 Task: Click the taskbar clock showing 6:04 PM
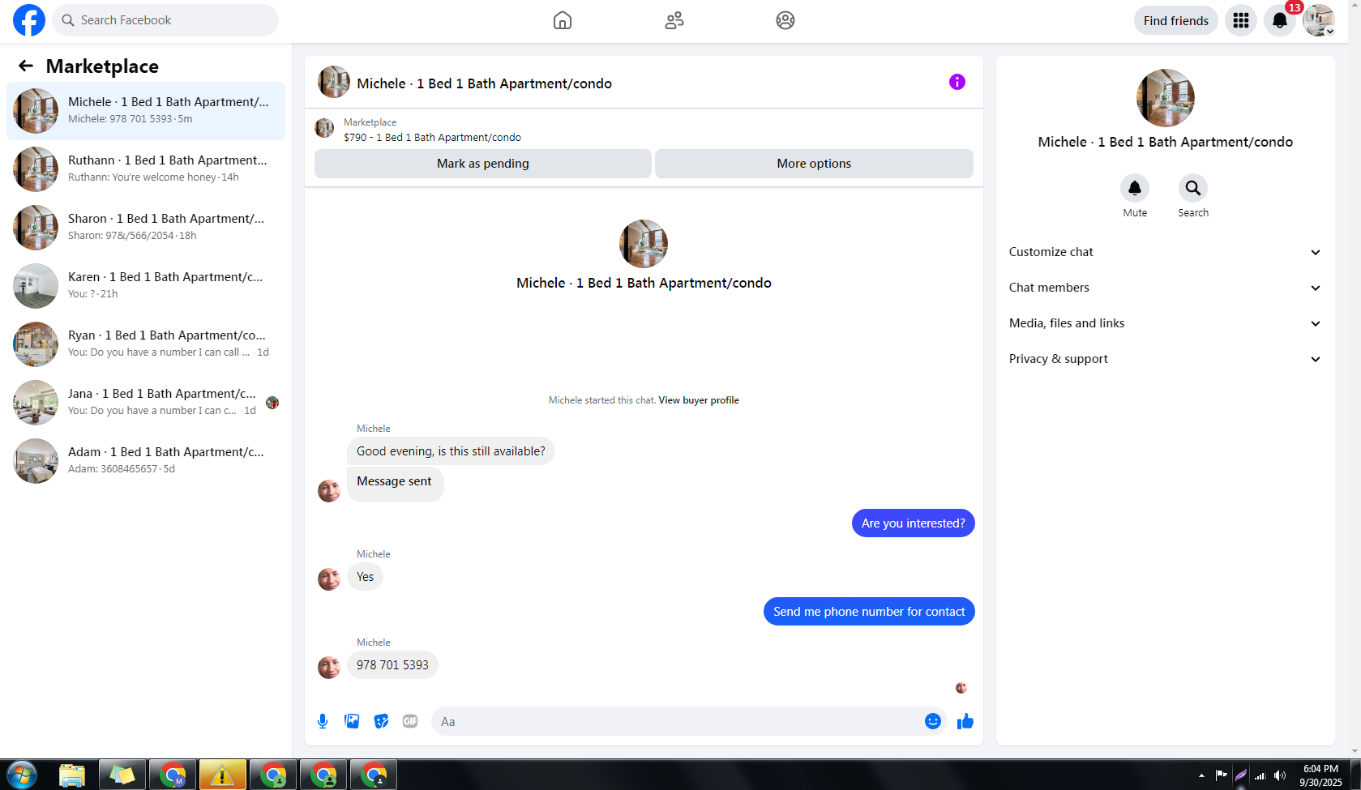click(1320, 775)
